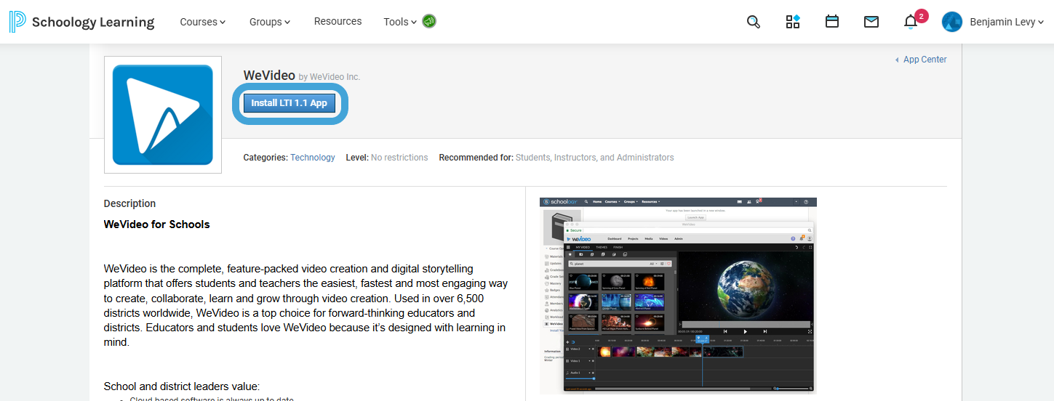Open the Groups dropdown menu
Viewport: 1054px width, 401px height.
[270, 22]
